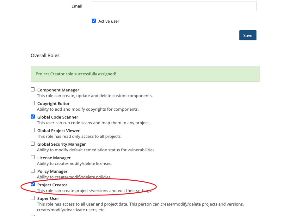Click the green role-assigned success message
This screenshot has width=296, height=216.
pos(145,74)
